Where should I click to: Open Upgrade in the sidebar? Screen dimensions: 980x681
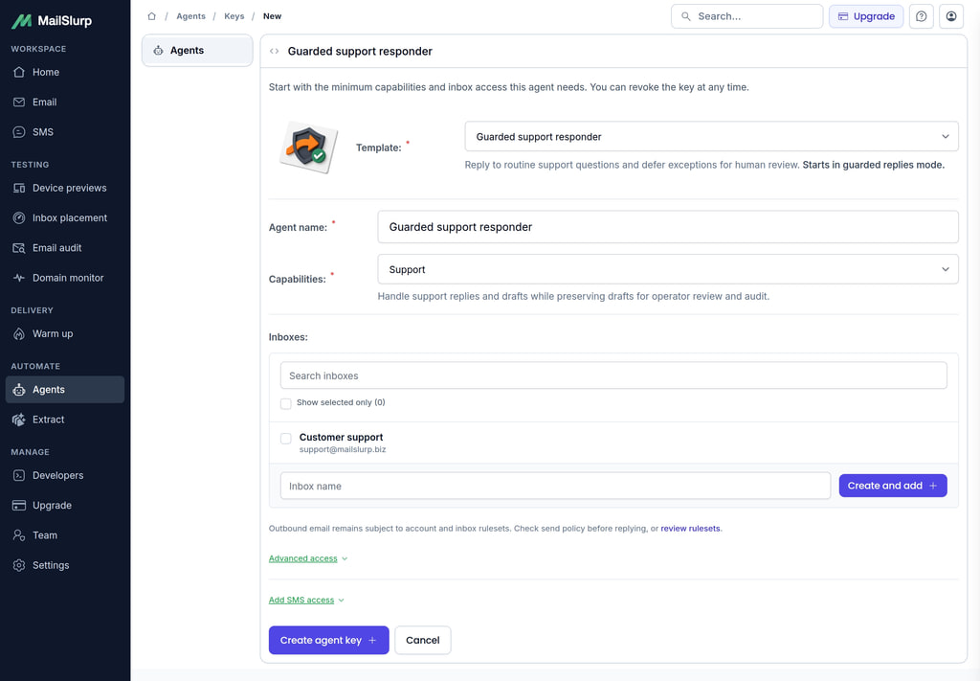coord(65,506)
